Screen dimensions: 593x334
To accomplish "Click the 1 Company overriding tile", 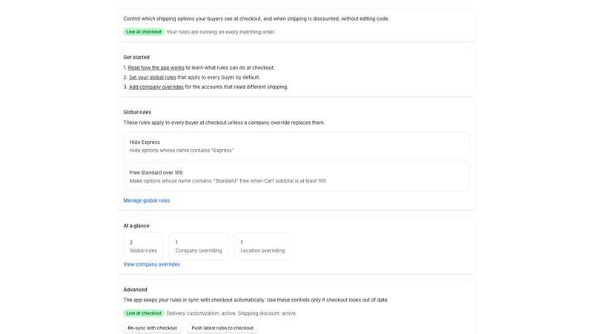I will 199,246.
